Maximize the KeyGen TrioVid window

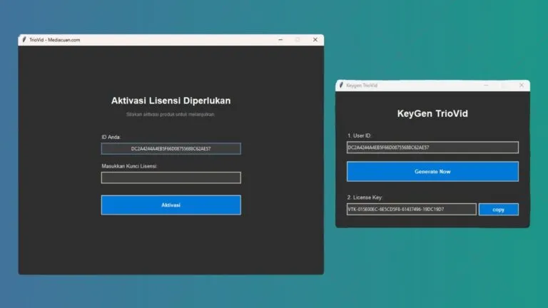click(504, 86)
